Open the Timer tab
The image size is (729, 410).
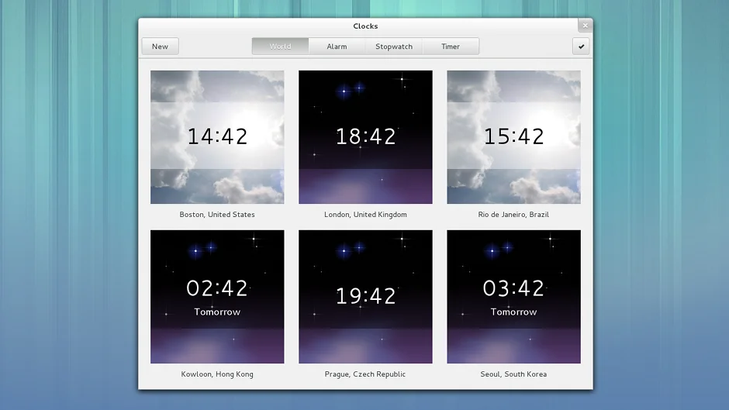(x=451, y=47)
